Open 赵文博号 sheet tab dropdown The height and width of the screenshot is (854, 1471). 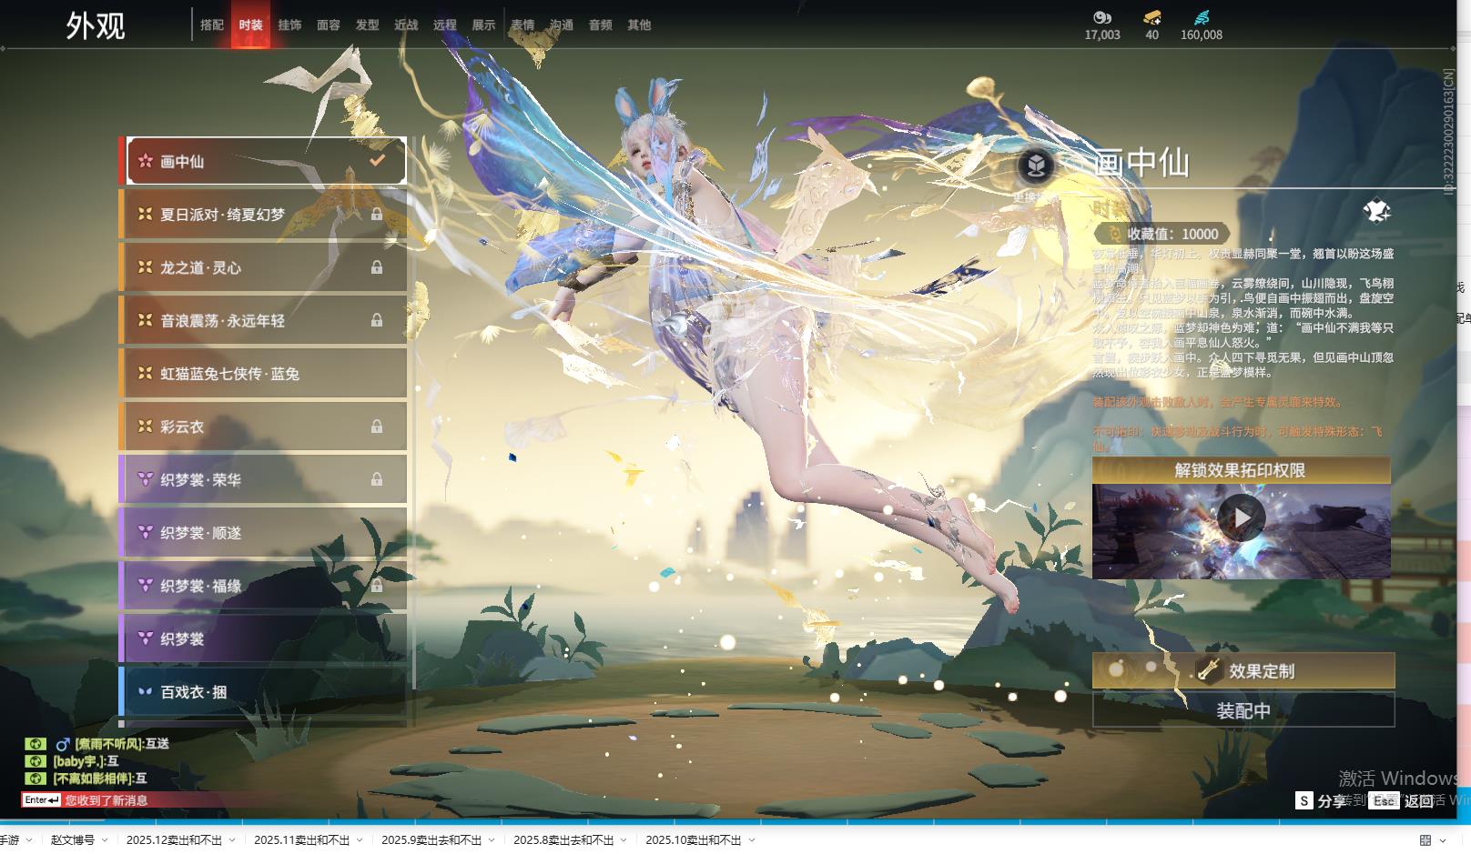105,840
